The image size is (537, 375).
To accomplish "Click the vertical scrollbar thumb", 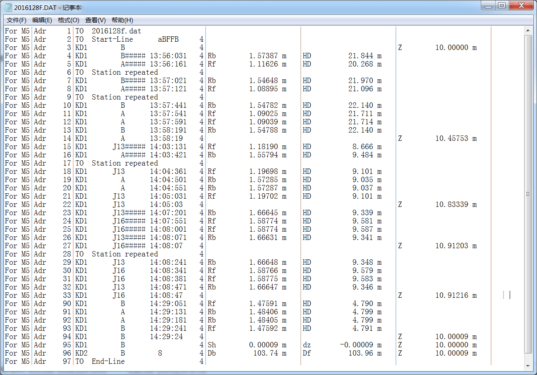I will pos(528,194).
